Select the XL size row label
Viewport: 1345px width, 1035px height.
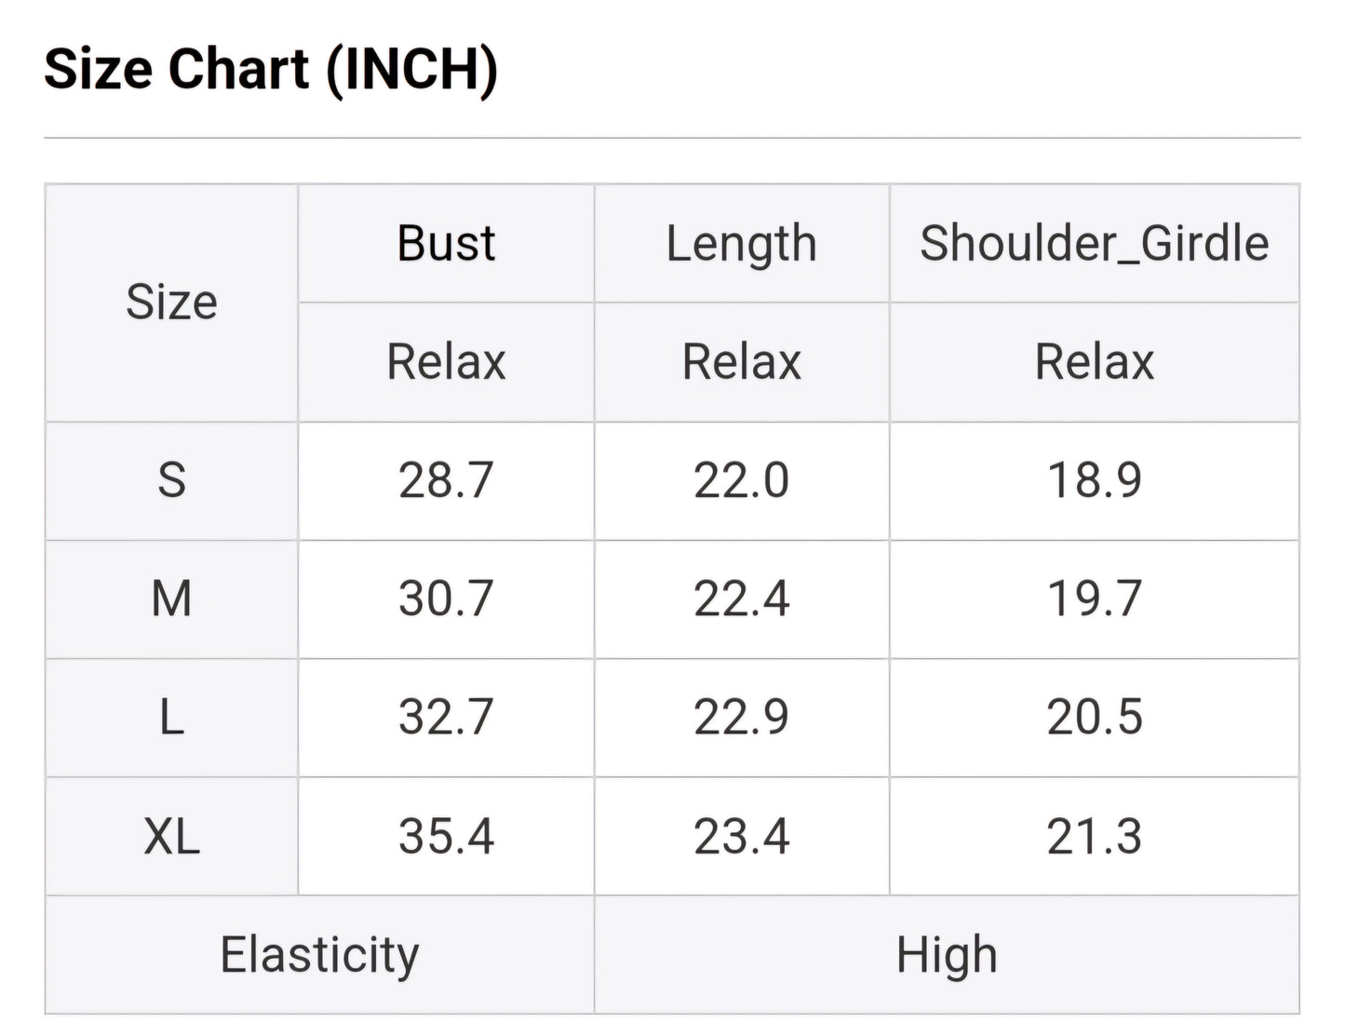pos(172,836)
